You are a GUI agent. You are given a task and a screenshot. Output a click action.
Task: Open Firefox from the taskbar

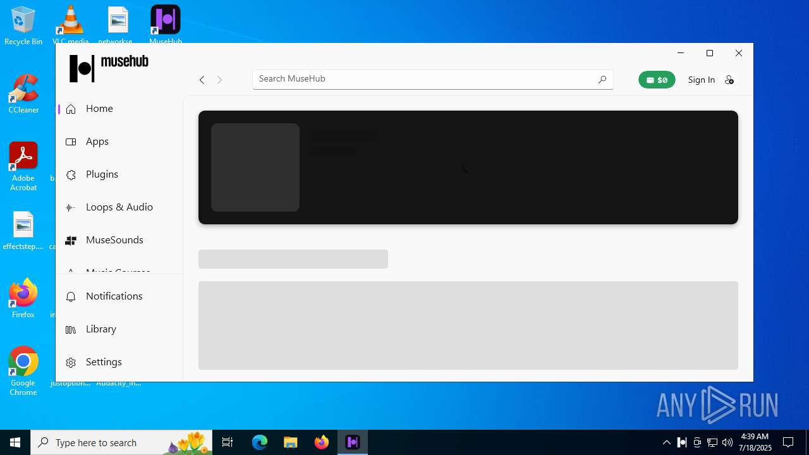click(322, 442)
